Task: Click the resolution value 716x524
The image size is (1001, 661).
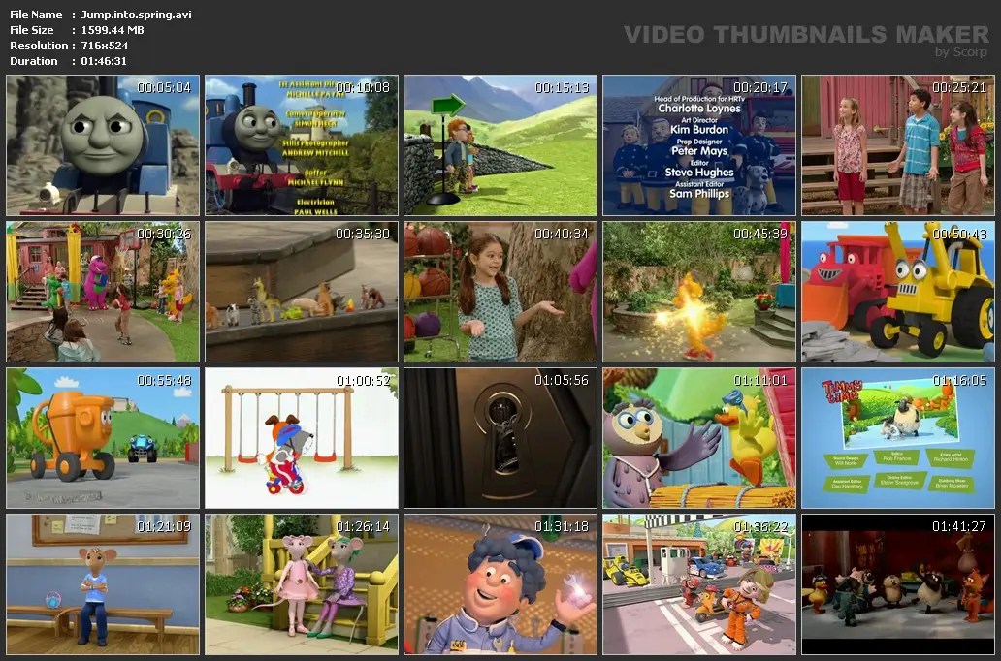Action: pyautogui.click(x=105, y=46)
